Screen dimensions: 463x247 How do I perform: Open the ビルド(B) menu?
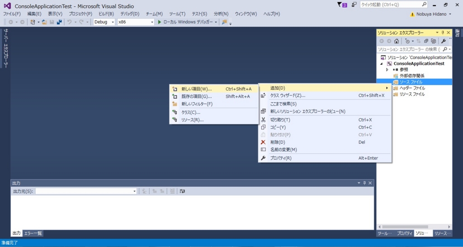106,14
